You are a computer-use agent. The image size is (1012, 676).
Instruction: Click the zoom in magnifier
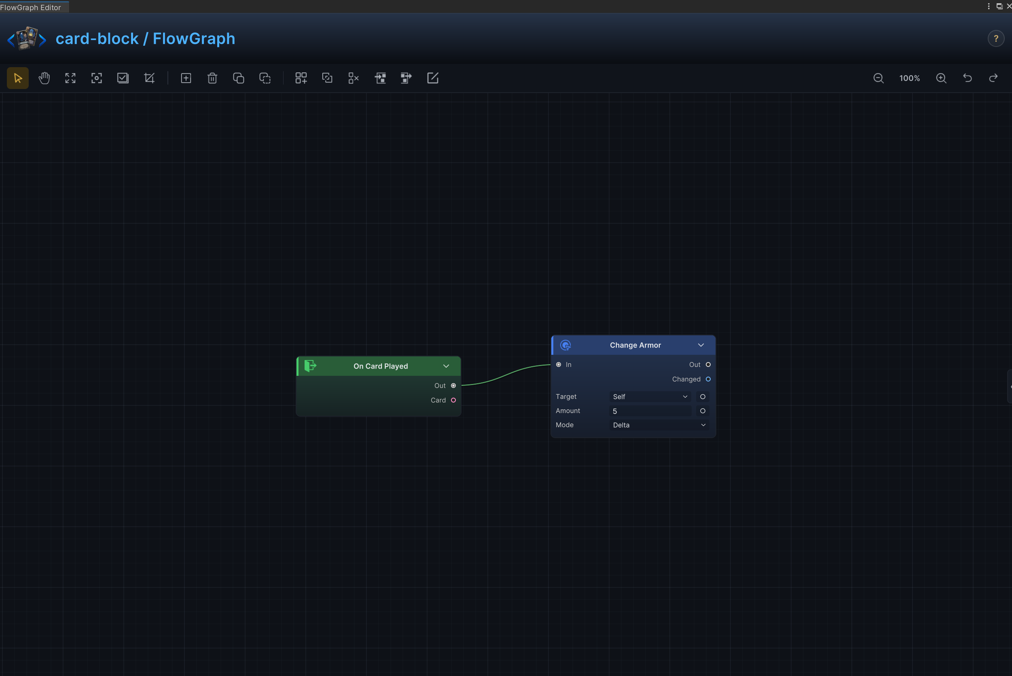[941, 78]
